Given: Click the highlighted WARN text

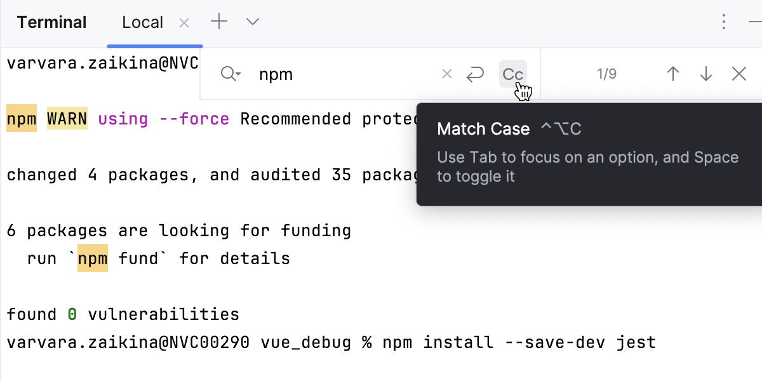Looking at the screenshot, I should point(67,119).
